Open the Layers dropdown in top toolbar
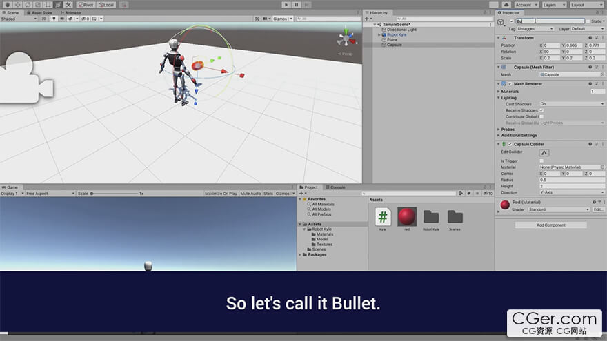Screen dimensions: 607x341 tap(553, 5)
